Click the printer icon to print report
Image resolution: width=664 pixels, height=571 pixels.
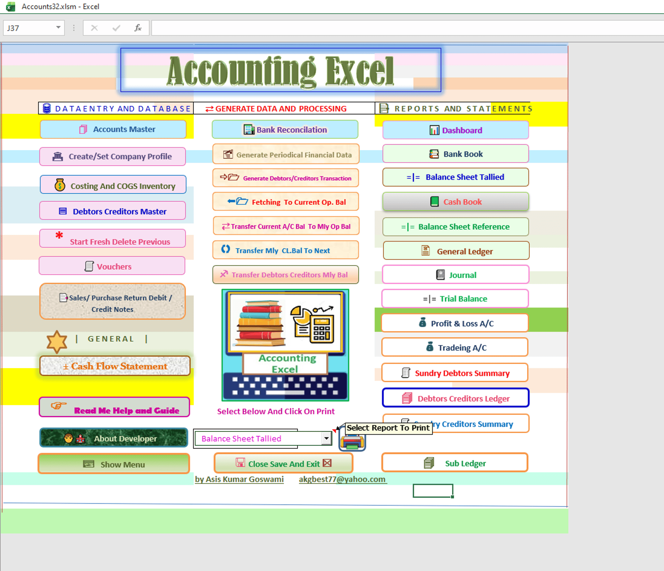point(352,442)
